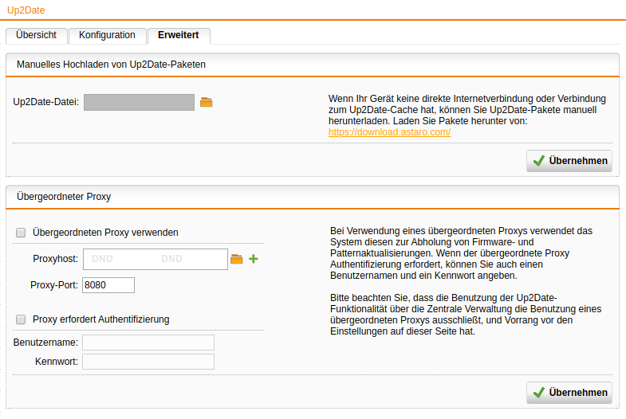Edit the Proxy-Port field showing 8080

pyautogui.click(x=108, y=285)
